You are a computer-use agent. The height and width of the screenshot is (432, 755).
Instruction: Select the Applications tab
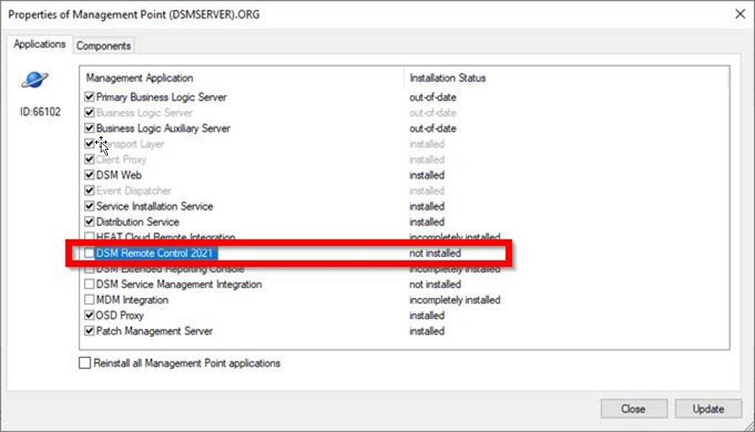point(39,44)
